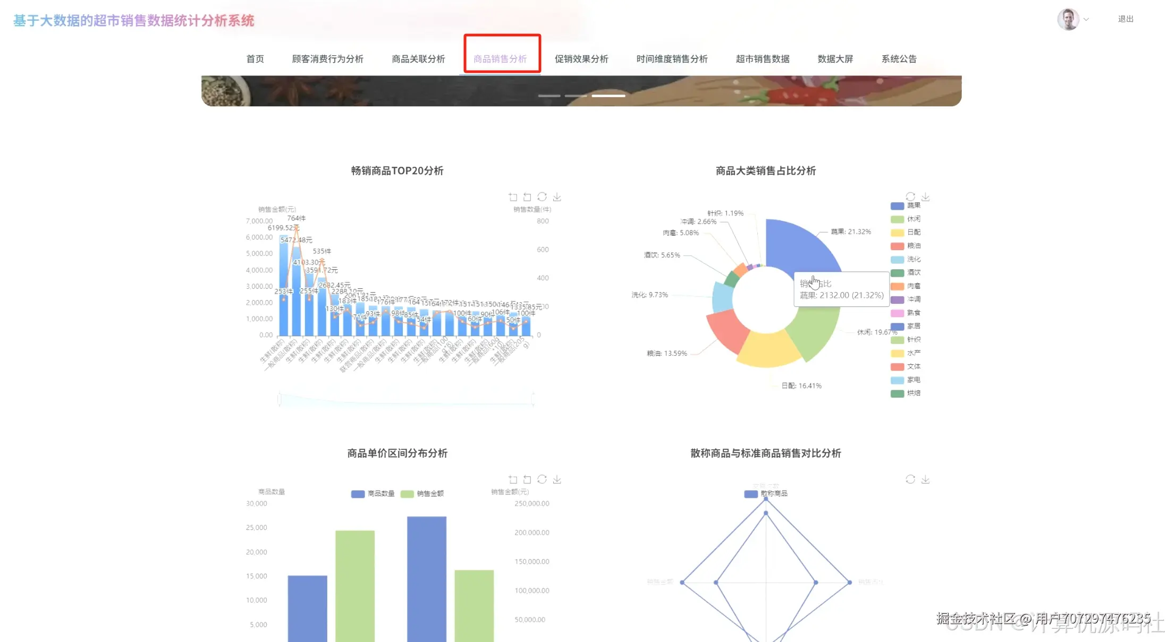The image size is (1167, 642).
Task: Click 洗化 9.73% light blue pie slice
Action: 722,297
